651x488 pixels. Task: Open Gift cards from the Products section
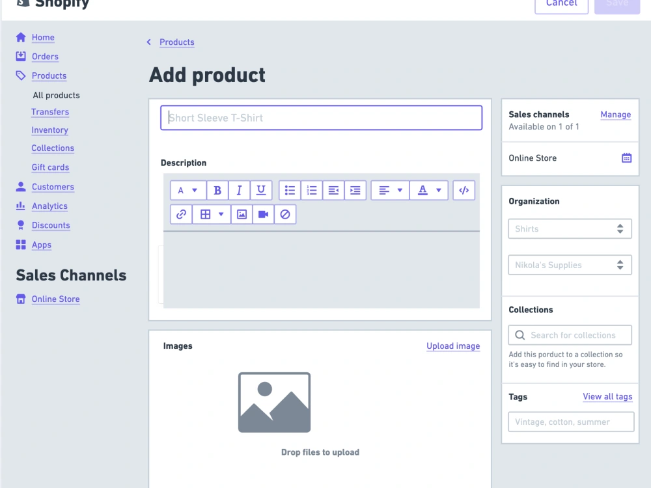coord(50,167)
